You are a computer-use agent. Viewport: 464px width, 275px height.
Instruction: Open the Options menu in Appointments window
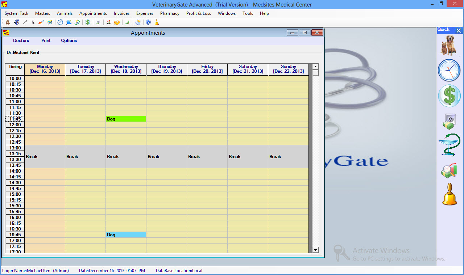pyautogui.click(x=69, y=41)
